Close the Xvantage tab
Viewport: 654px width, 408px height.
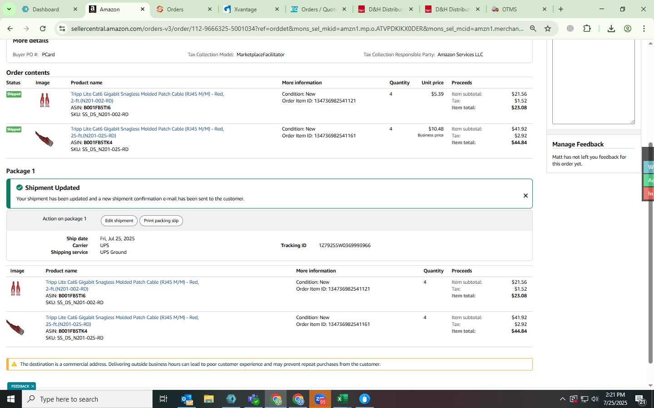277,9
